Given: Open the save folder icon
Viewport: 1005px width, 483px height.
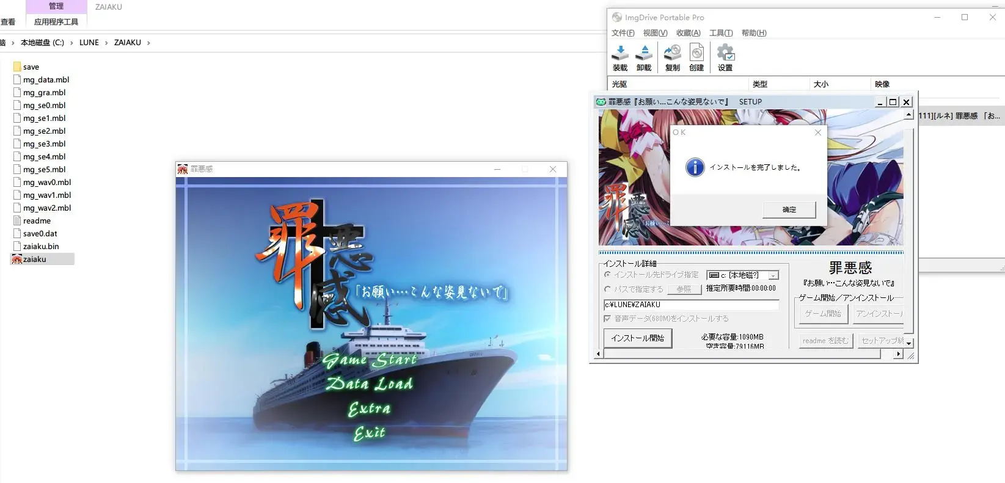Looking at the screenshot, I should (17, 67).
